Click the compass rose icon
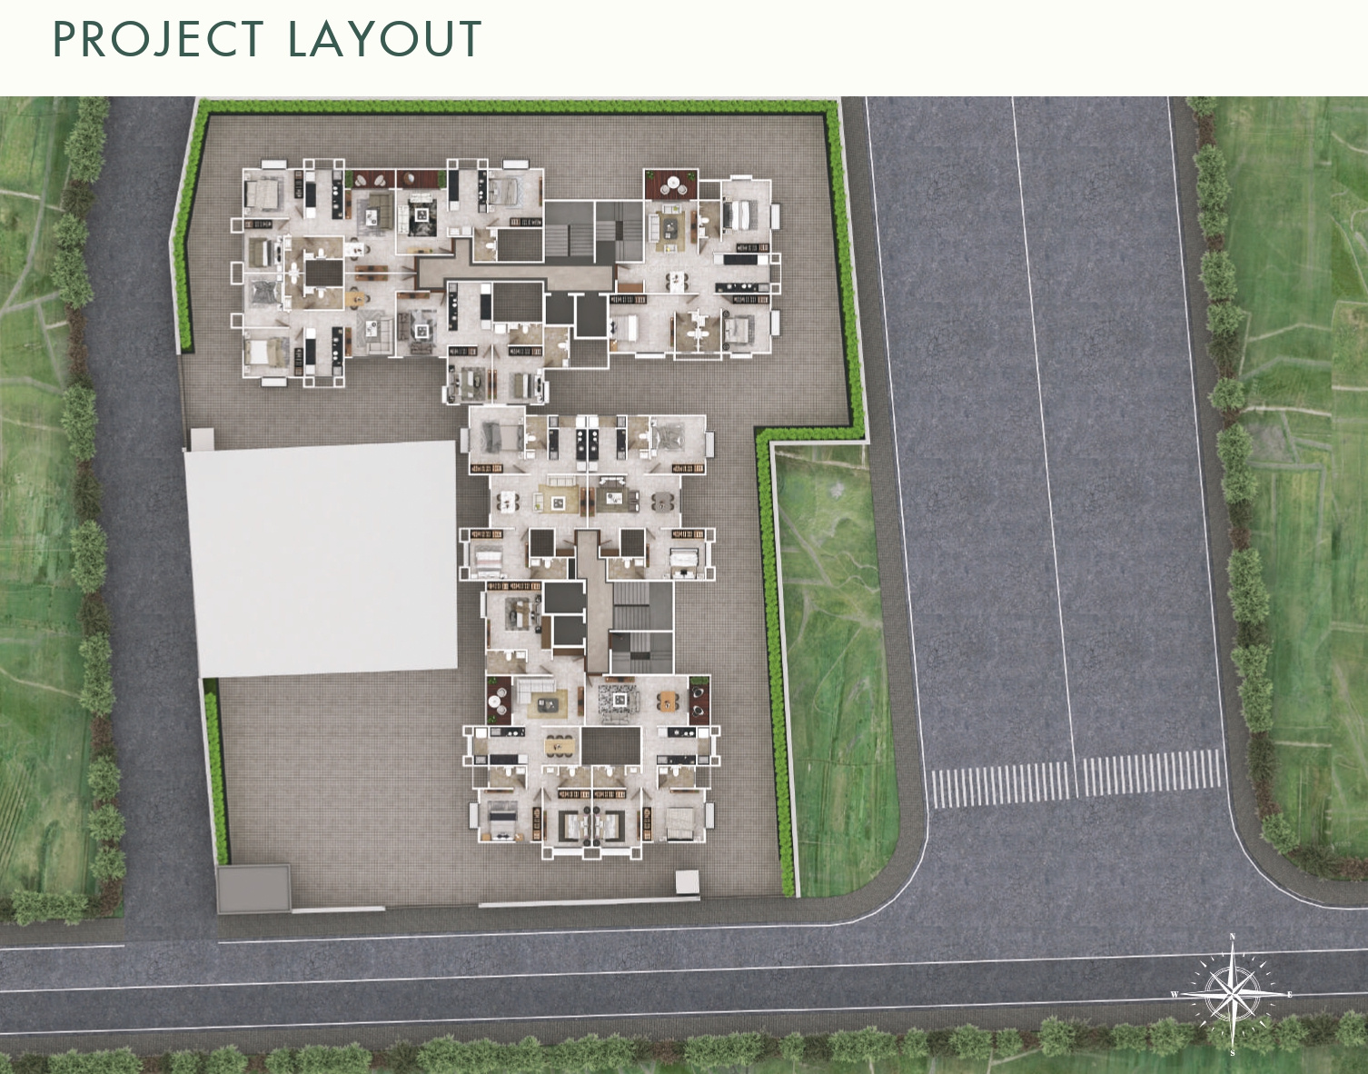The width and height of the screenshot is (1368, 1074). coord(1232,994)
